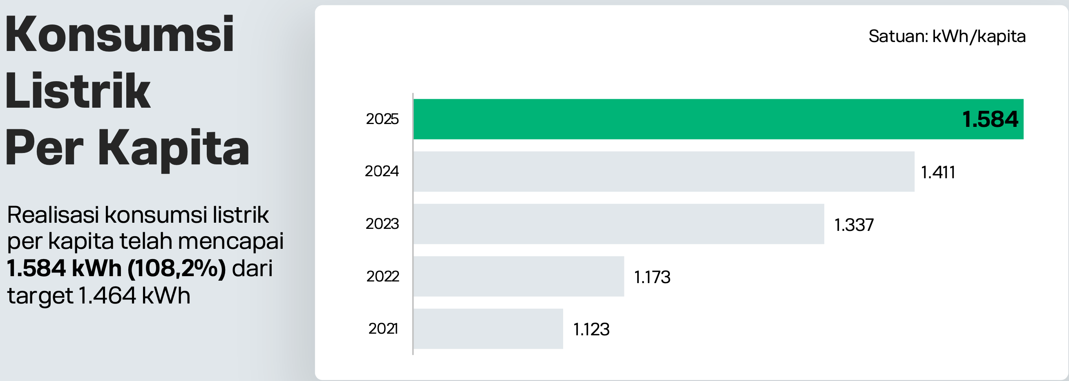
Task: Select the 1.173 value label
Action: [x=652, y=277]
